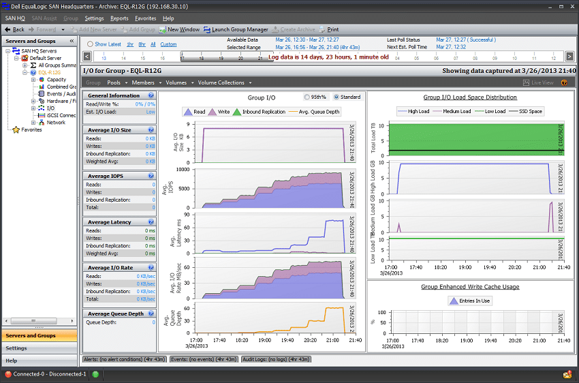Click the Audit Logs status box
The width and height of the screenshot is (579, 383).
point(276,359)
